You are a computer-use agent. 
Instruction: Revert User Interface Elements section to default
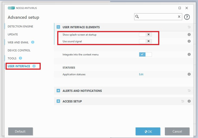point(189,27)
